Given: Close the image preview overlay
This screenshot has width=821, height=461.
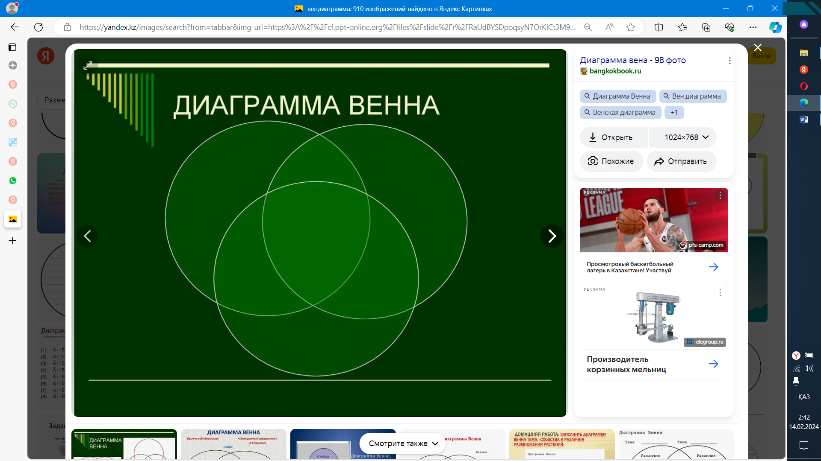Looking at the screenshot, I should pyautogui.click(x=757, y=47).
